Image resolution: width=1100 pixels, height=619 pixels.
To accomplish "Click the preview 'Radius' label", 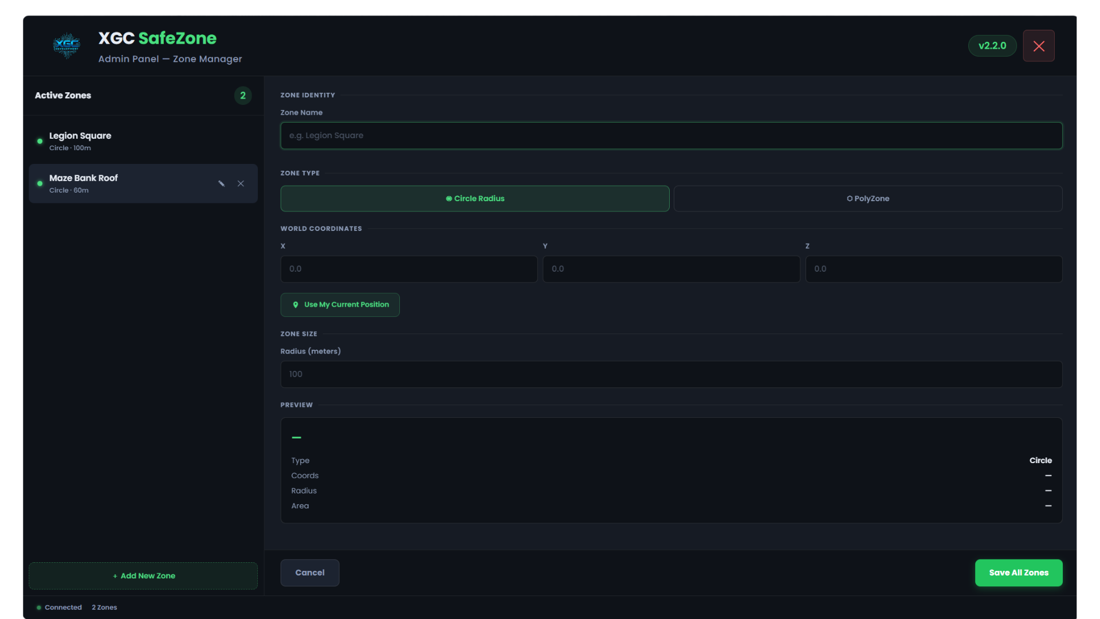I will point(304,491).
